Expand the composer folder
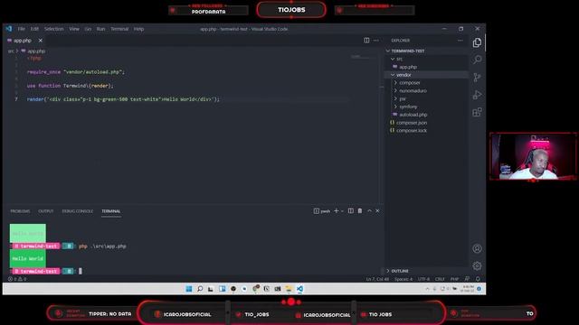 [x=426, y=82]
